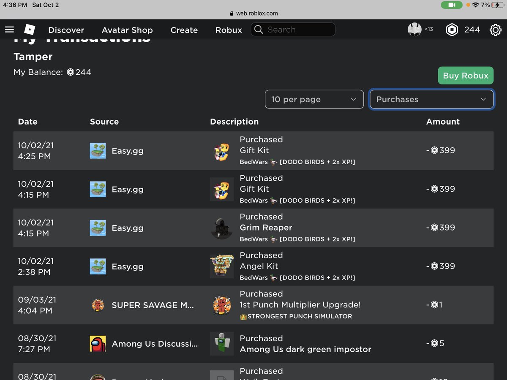
Task: Click the Robux coin icon in header
Action: coord(452,30)
